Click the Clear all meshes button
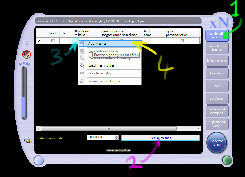245x177 pixels. tap(160, 138)
